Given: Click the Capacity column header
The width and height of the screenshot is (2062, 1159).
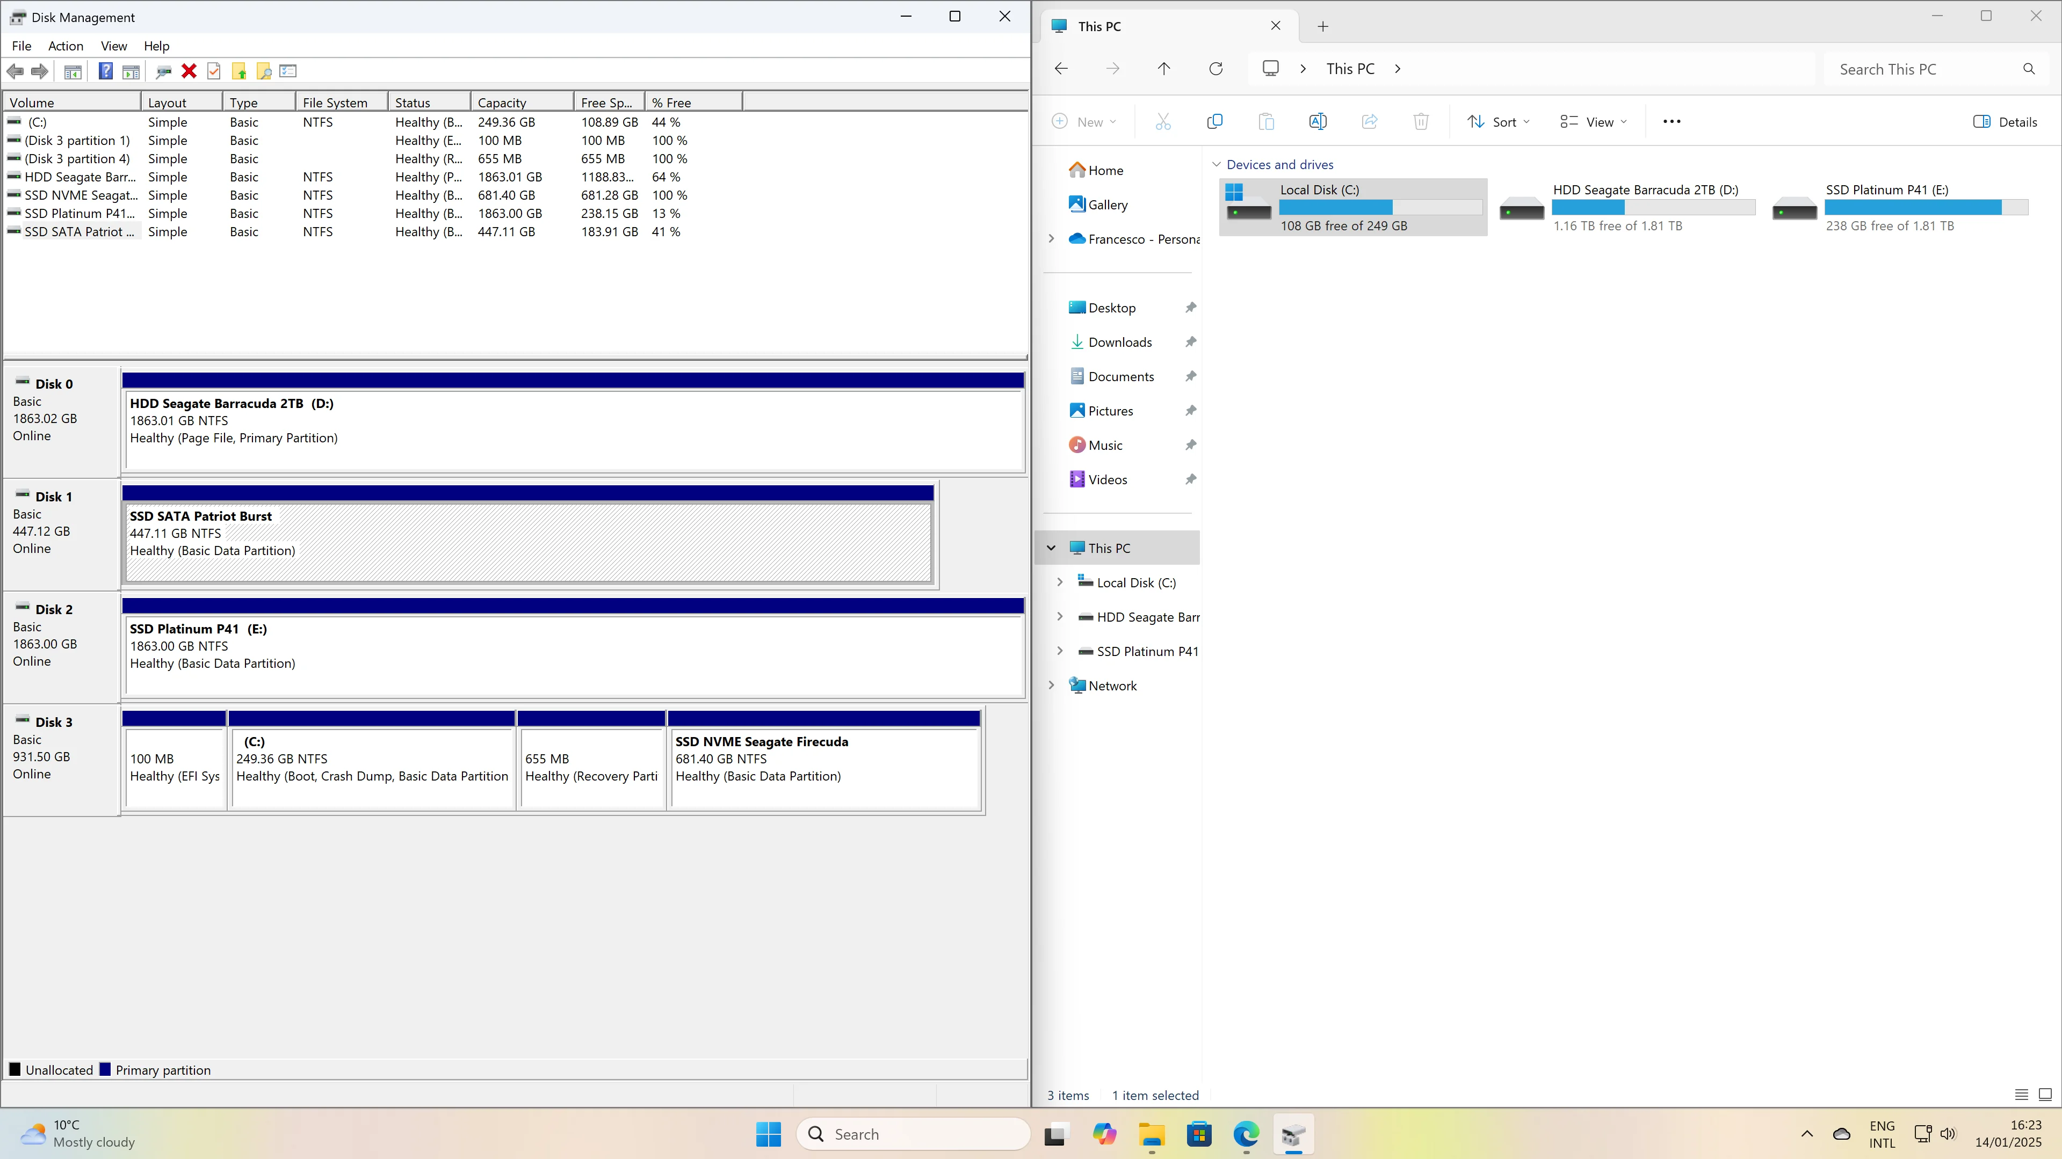Looking at the screenshot, I should 522,103.
